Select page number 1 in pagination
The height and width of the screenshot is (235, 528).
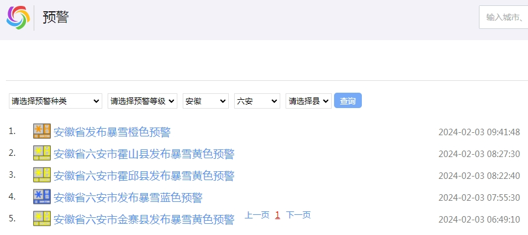point(277,215)
